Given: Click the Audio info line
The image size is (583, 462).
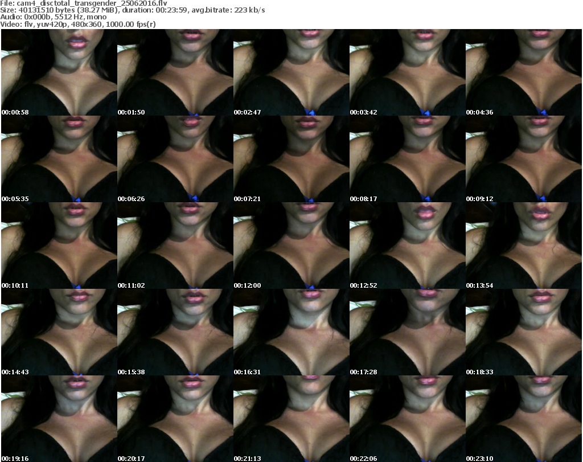Looking at the screenshot, I should tap(53, 17).
